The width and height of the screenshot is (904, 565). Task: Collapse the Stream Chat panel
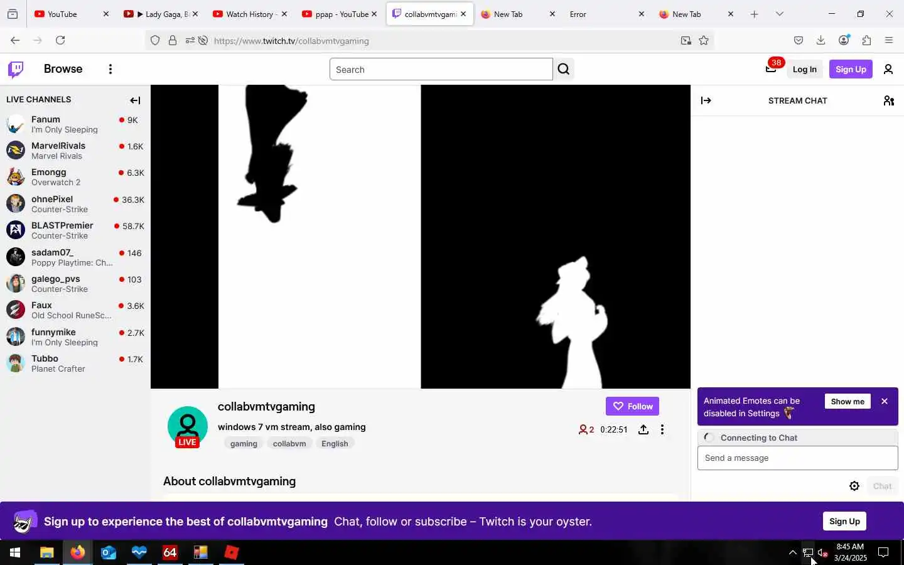[x=706, y=100]
